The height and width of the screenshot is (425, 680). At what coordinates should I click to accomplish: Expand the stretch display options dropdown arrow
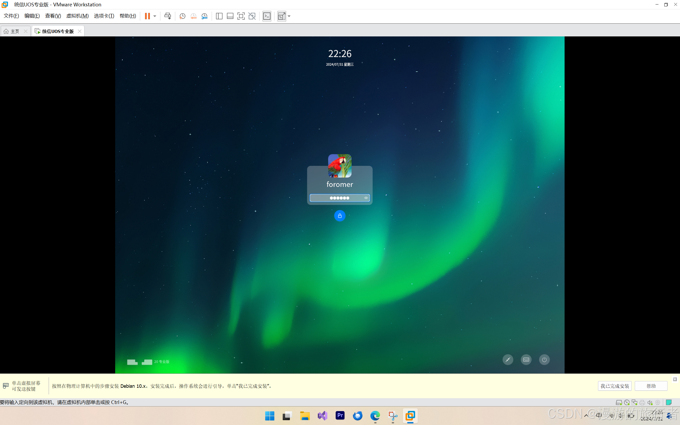pos(289,16)
